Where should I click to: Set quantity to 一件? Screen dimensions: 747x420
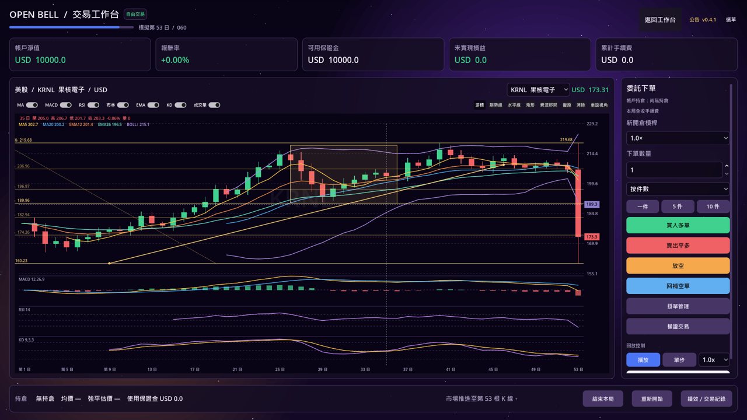(x=643, y=206)
